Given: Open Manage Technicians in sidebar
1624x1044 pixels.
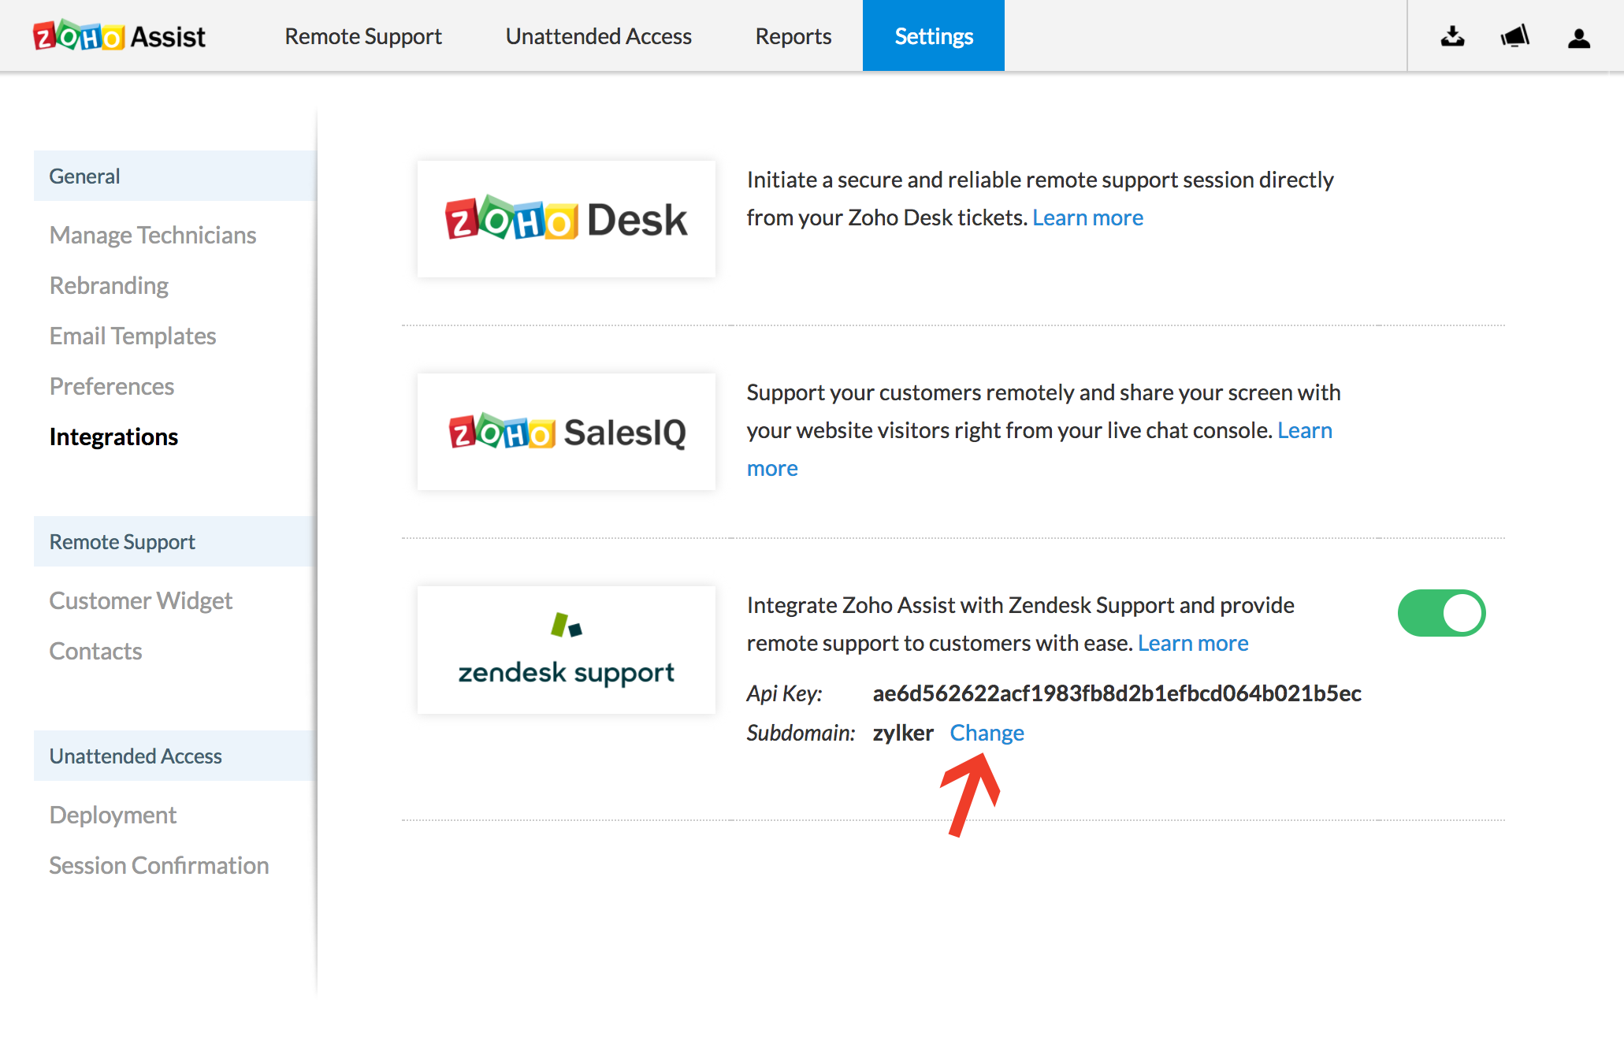Looking at the screenshot, I should tap(153, 235).
